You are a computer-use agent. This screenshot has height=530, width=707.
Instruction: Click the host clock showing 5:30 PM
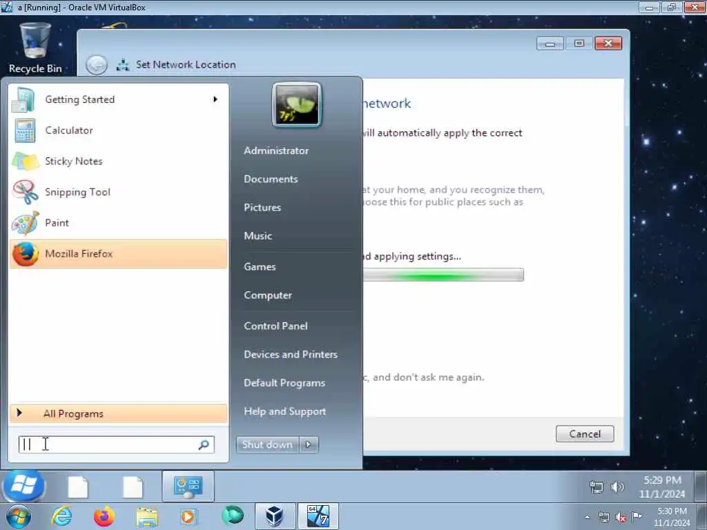point(672,517)
